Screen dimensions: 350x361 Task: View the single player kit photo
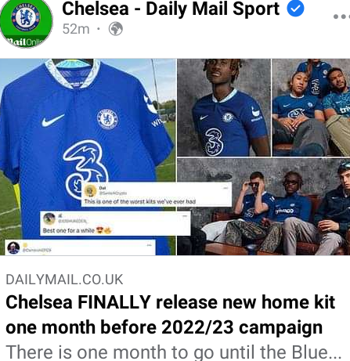(224, 107)
